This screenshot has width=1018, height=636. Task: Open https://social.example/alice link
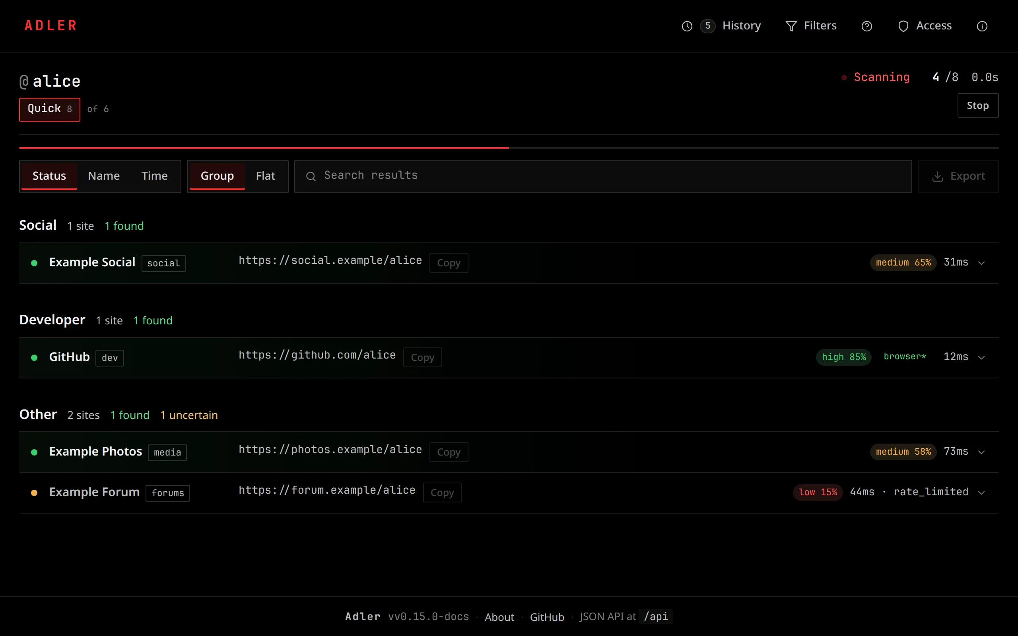point(330,260)
